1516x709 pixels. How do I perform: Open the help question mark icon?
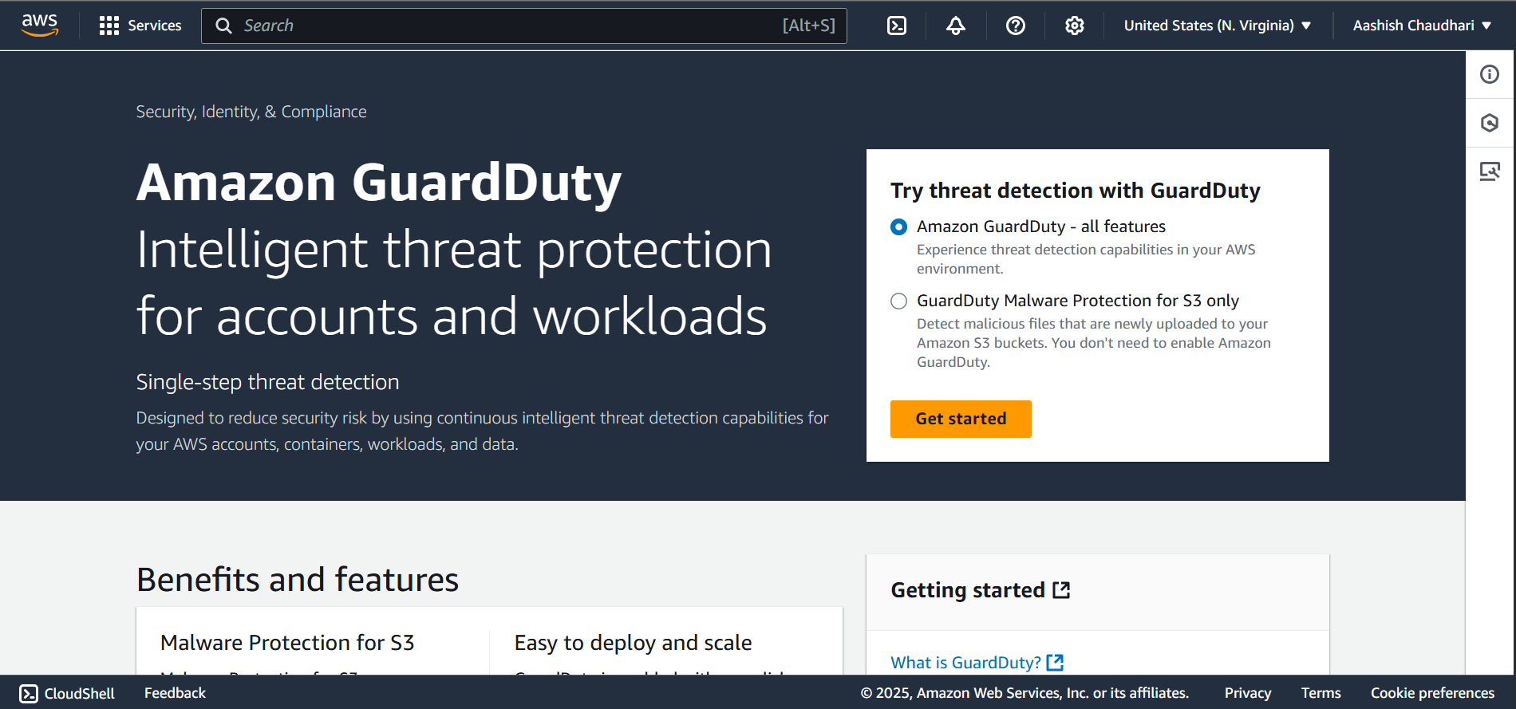(1016, 26)
